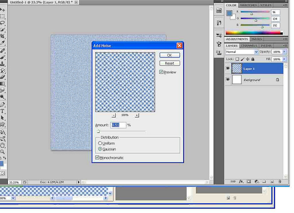Image resolution: width=294 pixels, height=213 pixels.
Task: Delete layer using trash icon
Action: pos(279,181)
